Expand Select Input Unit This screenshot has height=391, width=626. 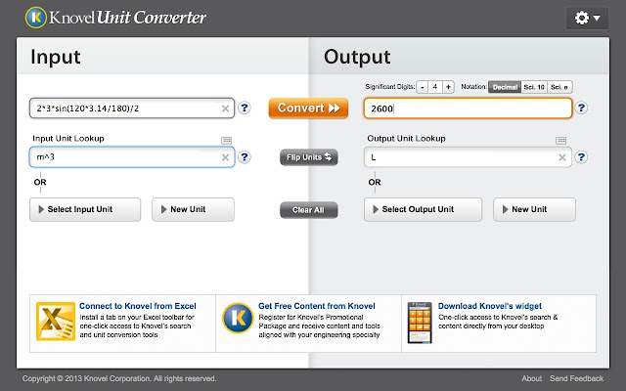click(85, 209)
